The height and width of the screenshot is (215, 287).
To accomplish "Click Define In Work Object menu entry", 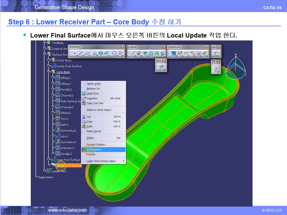I will (99, 110).
